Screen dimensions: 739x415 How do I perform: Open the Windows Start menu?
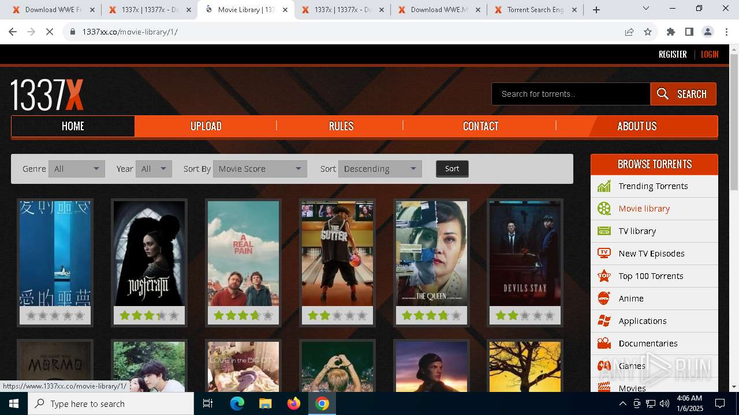(14, 403)
